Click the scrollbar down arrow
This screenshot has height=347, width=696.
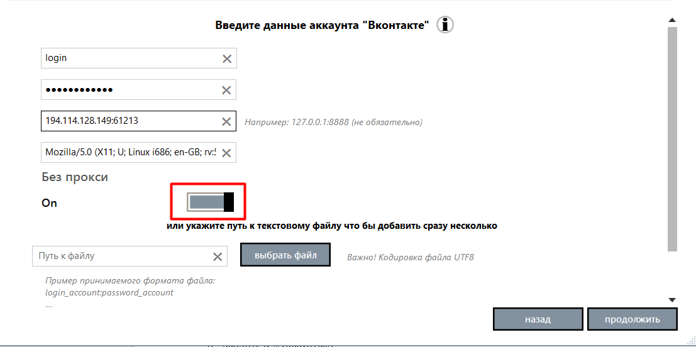[x=671, y=300]
